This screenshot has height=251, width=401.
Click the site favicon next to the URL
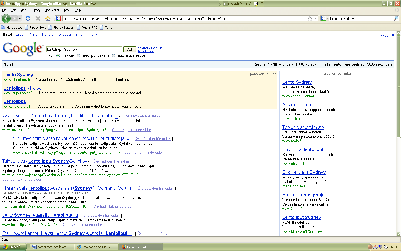[58, 18]
